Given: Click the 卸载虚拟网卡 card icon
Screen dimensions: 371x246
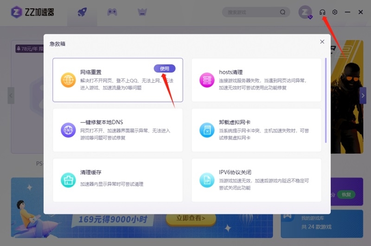Looking at the screenshot, I should tap(207, 130).
